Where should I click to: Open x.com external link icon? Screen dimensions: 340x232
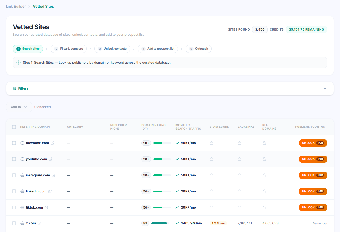coord(39,223)
